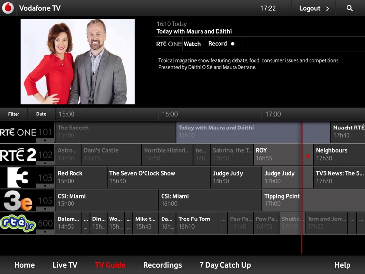Click channel number 600
This screenshot has width=365, height=274.
point(45,223)
